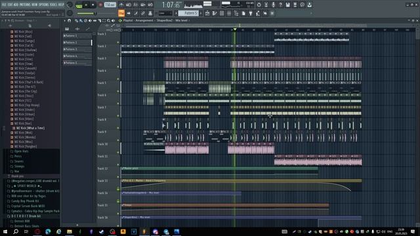Screen dimensions: 420x236
Task: Click the play button in transport
Action: click(x=86, y=5)
